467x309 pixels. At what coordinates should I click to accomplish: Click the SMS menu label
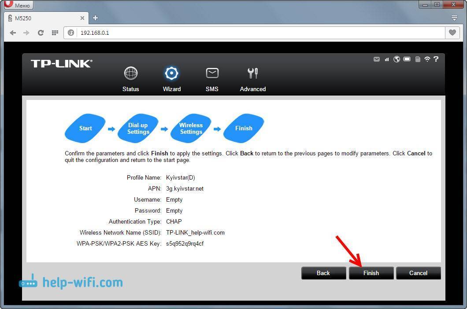(212, 89)
